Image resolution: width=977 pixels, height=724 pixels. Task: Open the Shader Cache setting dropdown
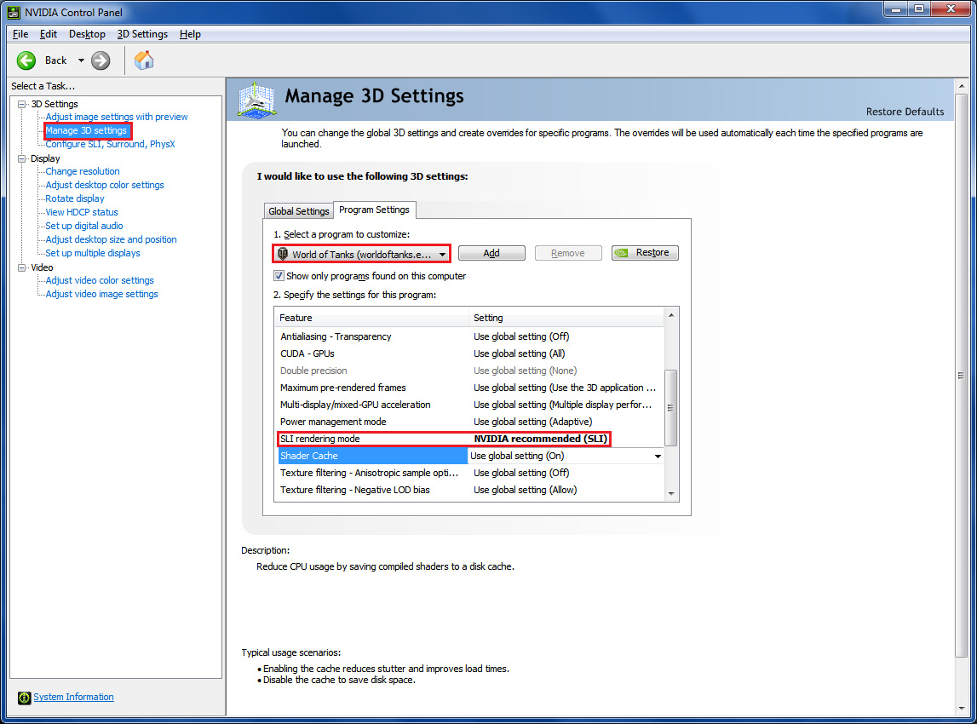pyautogui.click(x=657, y=457)
